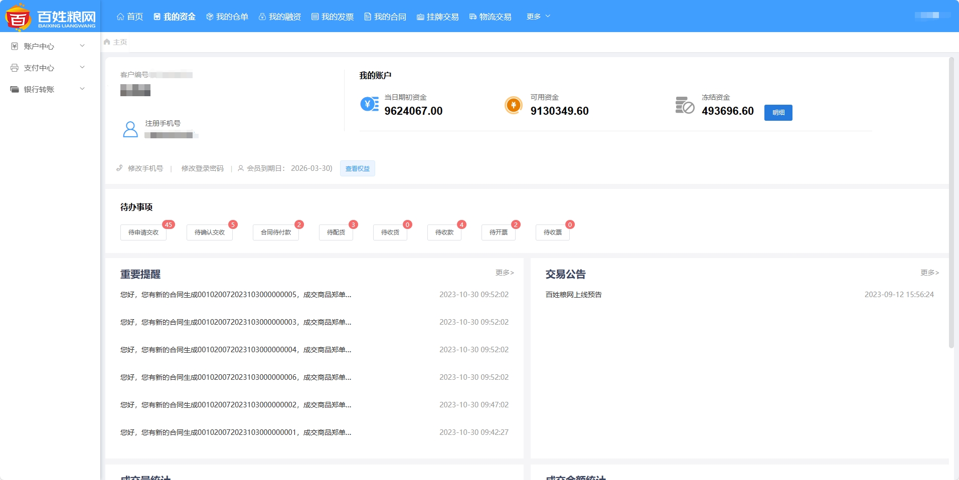Switch to 我的仓单 tab
Screen dimensions: 959x480
pos(227,17)
